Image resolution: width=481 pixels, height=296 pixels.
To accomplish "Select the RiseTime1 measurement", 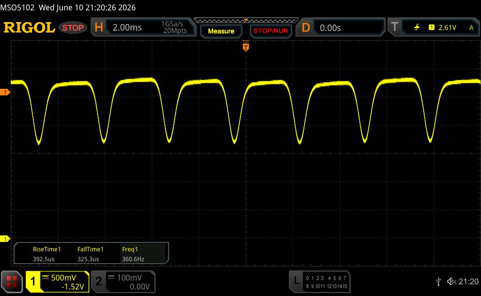I will click(47, 249).
